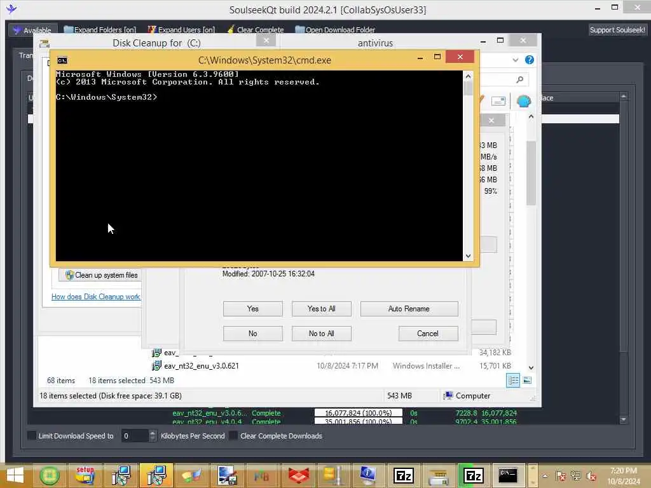Switch to the green-highlighted 7z taskbar window

[473, 476]
